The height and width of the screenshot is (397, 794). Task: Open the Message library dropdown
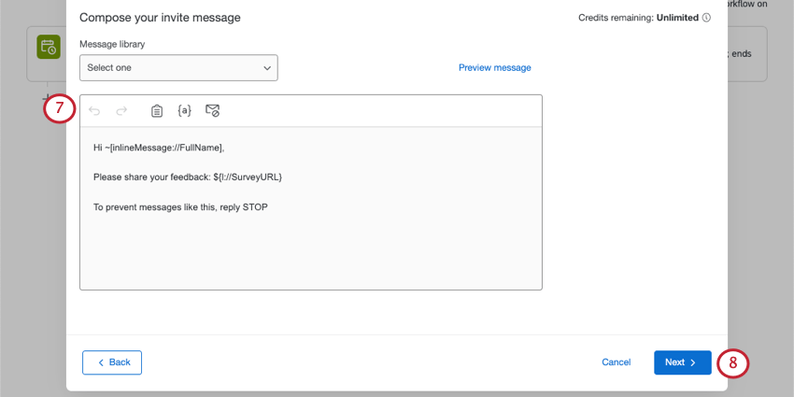point(178,68)
